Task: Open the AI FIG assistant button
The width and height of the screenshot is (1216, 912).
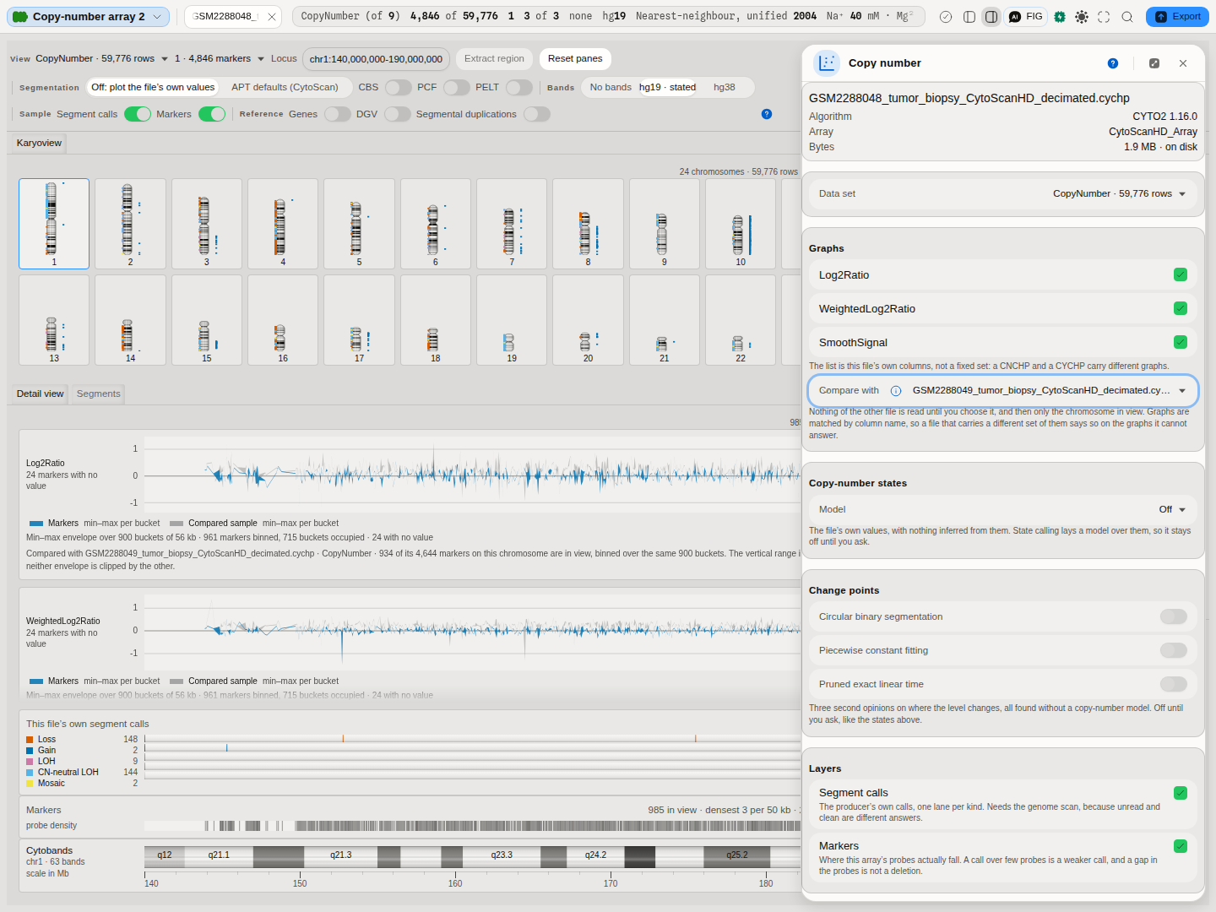Action: pyautogui.click(x=1026, y=17)
